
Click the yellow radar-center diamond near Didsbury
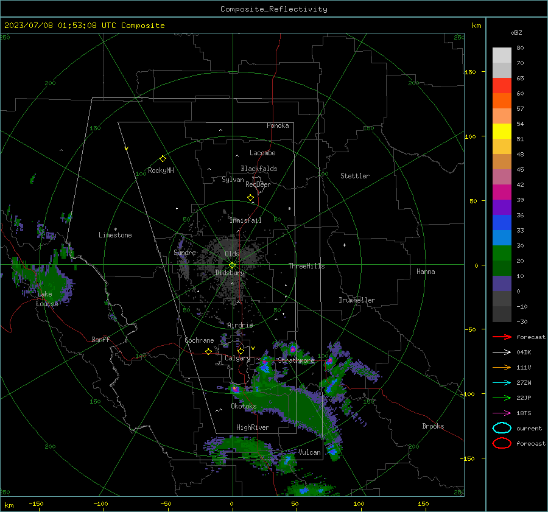[232, 265]
